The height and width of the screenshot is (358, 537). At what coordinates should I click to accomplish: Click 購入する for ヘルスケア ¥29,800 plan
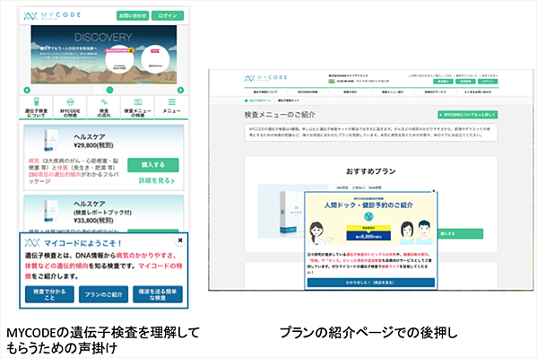click(x=153, y=165)
